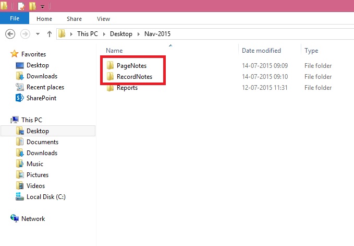Click Downloads icon under This PC

20,153
